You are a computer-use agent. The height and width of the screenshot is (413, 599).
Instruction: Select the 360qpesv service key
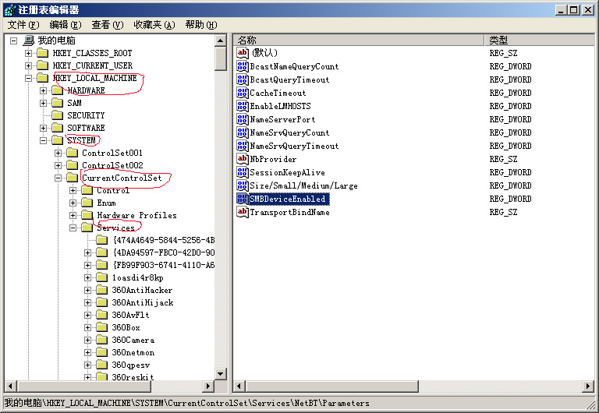pyautogui.click(x=131, y=365)
